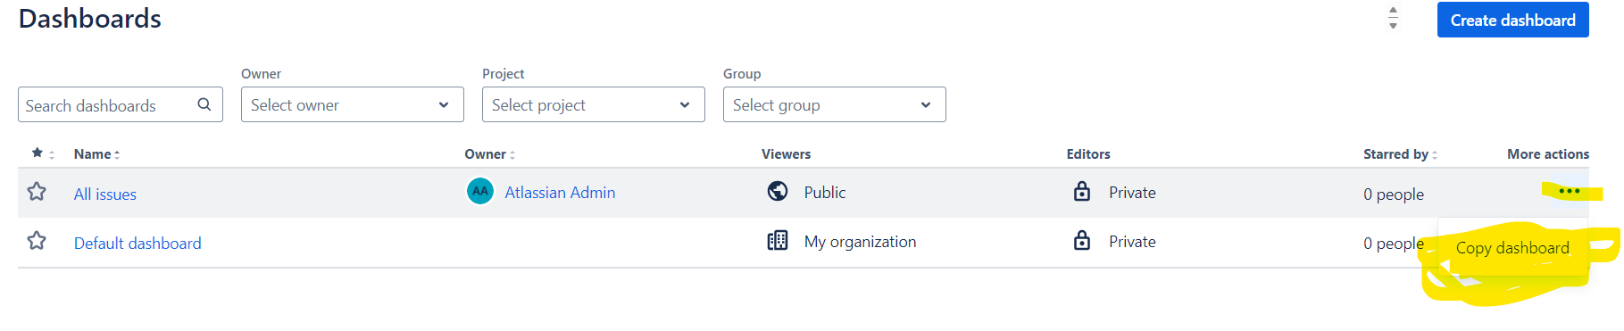Click lock icon in Default dashboard row
The width and height of the screenshot is (1624, 331).
[x=1082, y=241]
